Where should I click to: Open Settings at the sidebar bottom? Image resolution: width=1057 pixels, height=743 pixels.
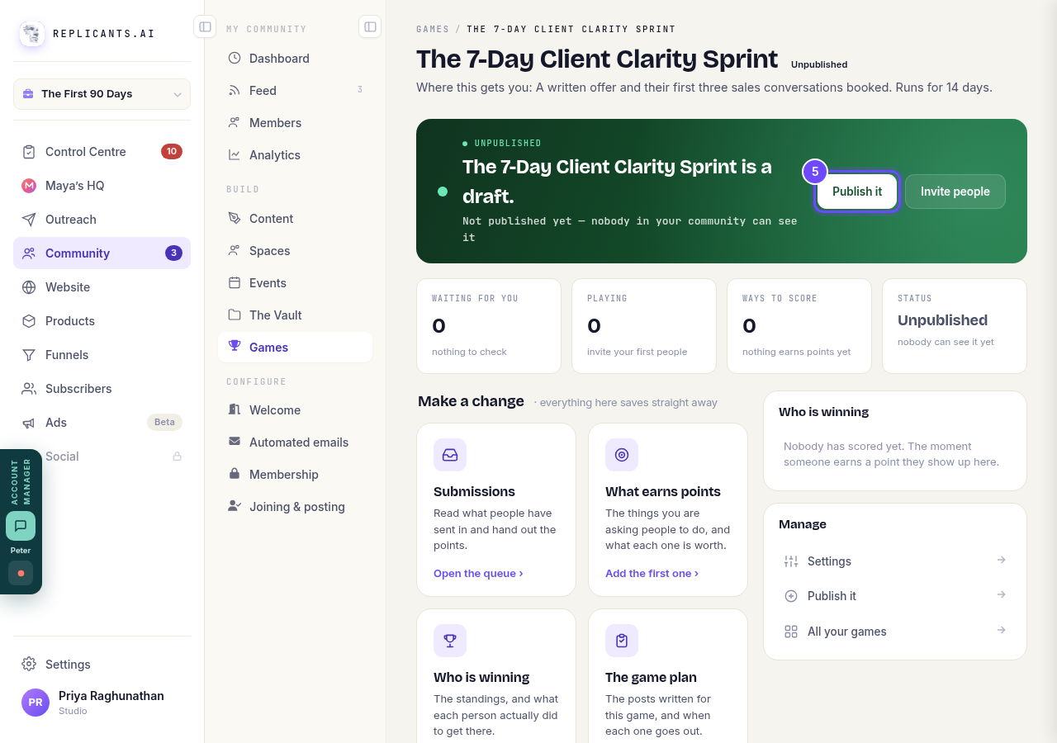coord(102,665)
